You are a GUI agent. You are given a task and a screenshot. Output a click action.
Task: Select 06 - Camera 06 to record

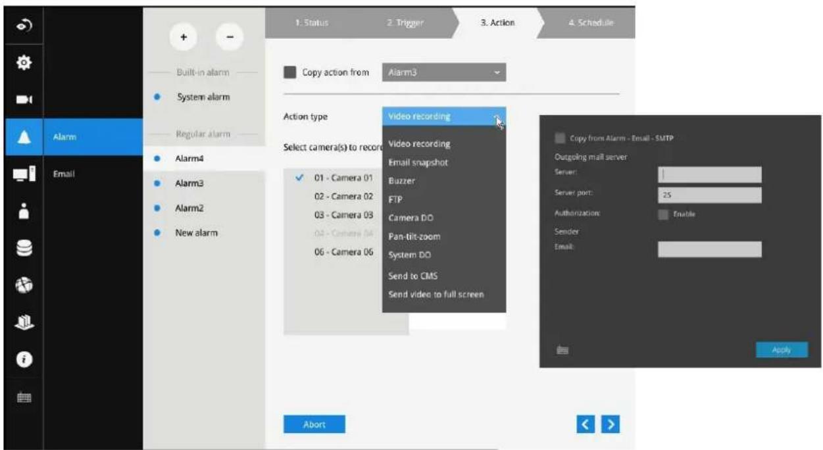click(x=343, y=252)
